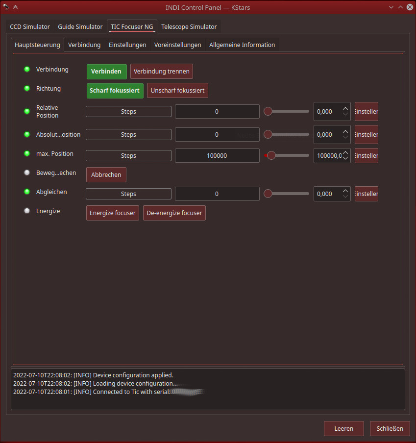The height and width of the screenshot is (443, 416).
Task: Click the Relative Position value field
Action: point(217,112)
